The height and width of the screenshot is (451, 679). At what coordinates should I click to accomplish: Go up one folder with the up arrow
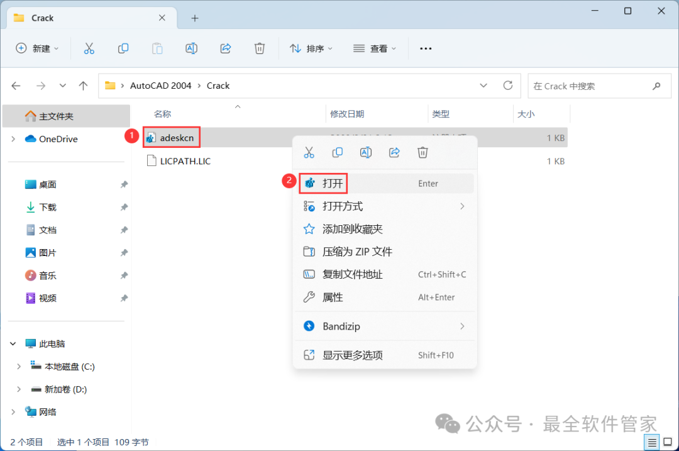point(83,86)
